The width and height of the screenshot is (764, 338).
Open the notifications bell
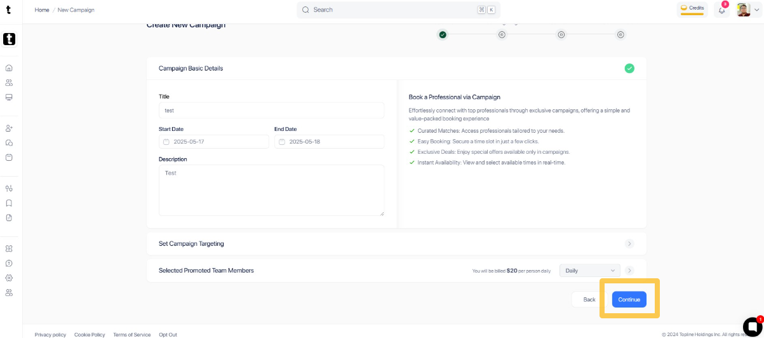(721, 10)
